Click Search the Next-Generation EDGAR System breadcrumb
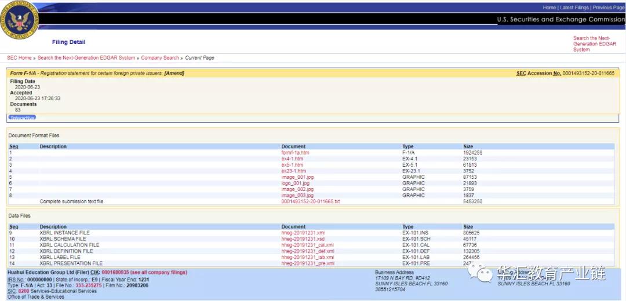626x301 pixels. (x=86, y=58)
